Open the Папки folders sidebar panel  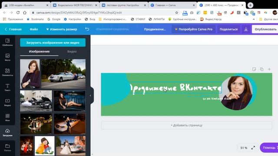coord(7,147)
